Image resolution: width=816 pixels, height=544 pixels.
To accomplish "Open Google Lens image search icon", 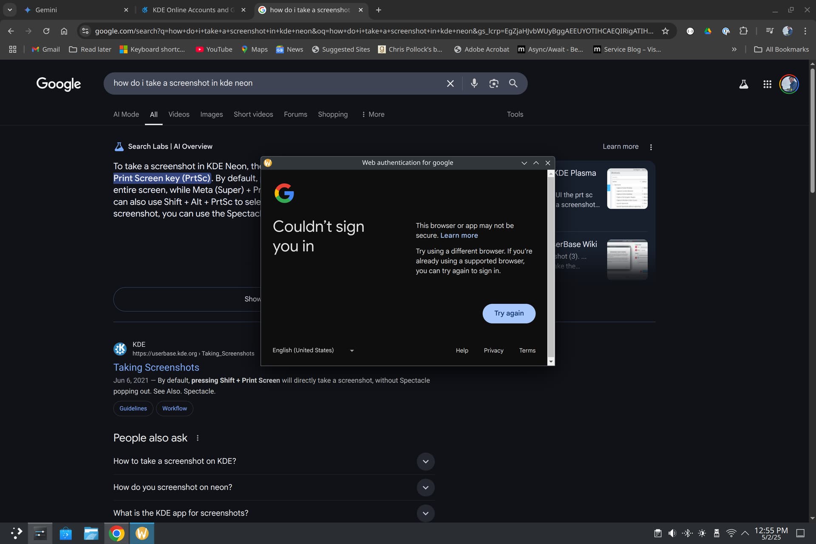I will coord(493,83).
